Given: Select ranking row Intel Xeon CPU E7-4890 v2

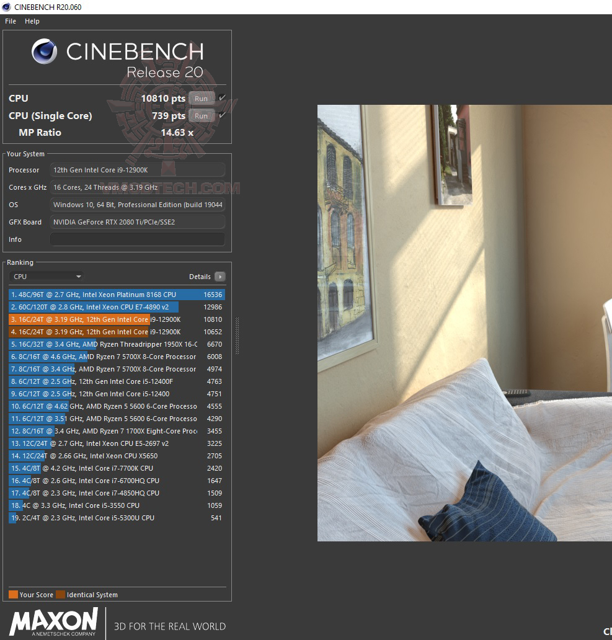Looking at the screenshot, I should click(x=117, y=307).
